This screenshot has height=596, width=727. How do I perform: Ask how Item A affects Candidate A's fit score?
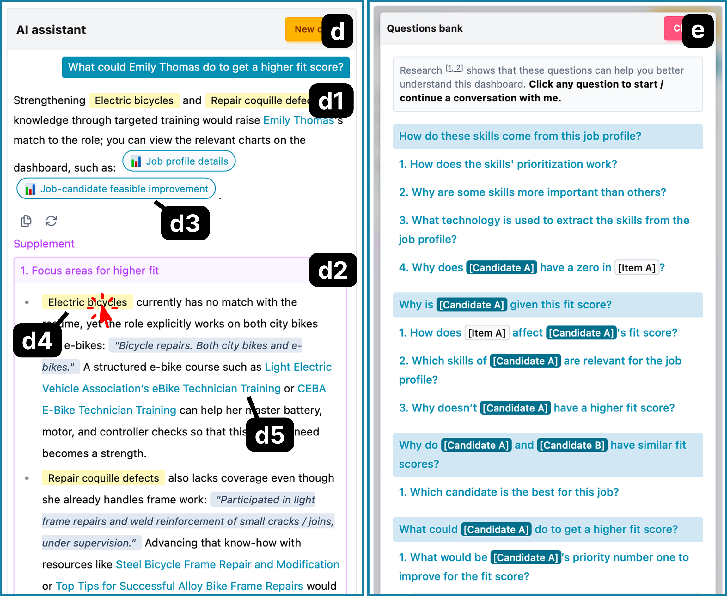coord(538,333)
